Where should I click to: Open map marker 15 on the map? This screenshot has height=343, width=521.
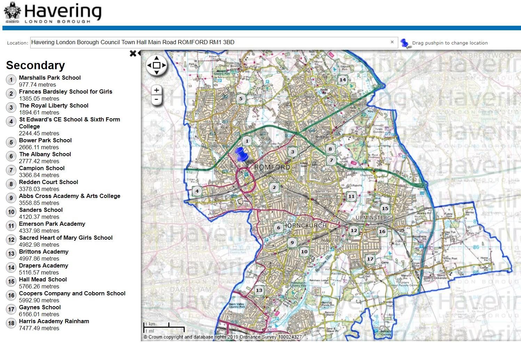385,208
